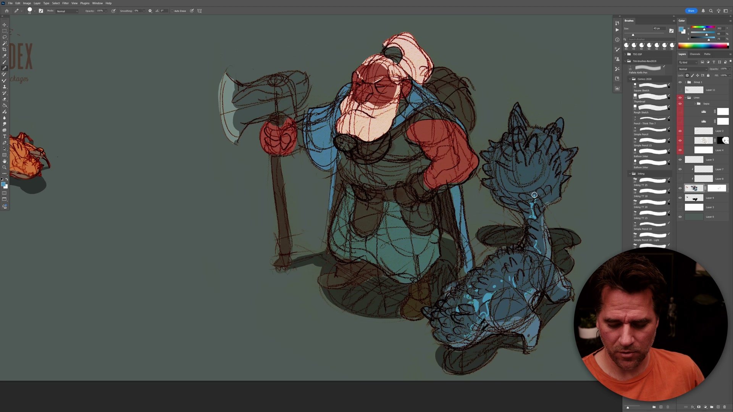Viewport: 733px width, 412px height.
Task: Click the lock all layers icon
Action: click(708, 75)
